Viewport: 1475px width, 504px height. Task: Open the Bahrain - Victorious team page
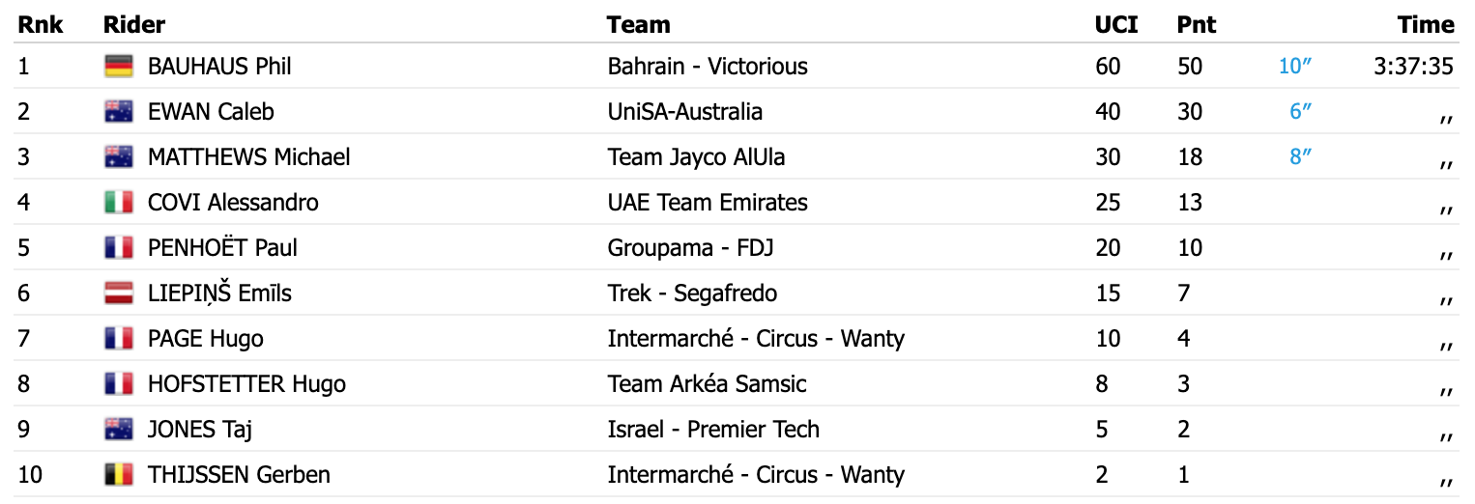coord(708,67)
